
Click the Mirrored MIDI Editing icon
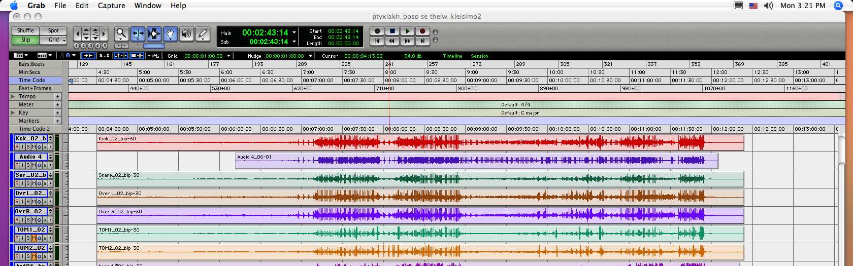153,56
